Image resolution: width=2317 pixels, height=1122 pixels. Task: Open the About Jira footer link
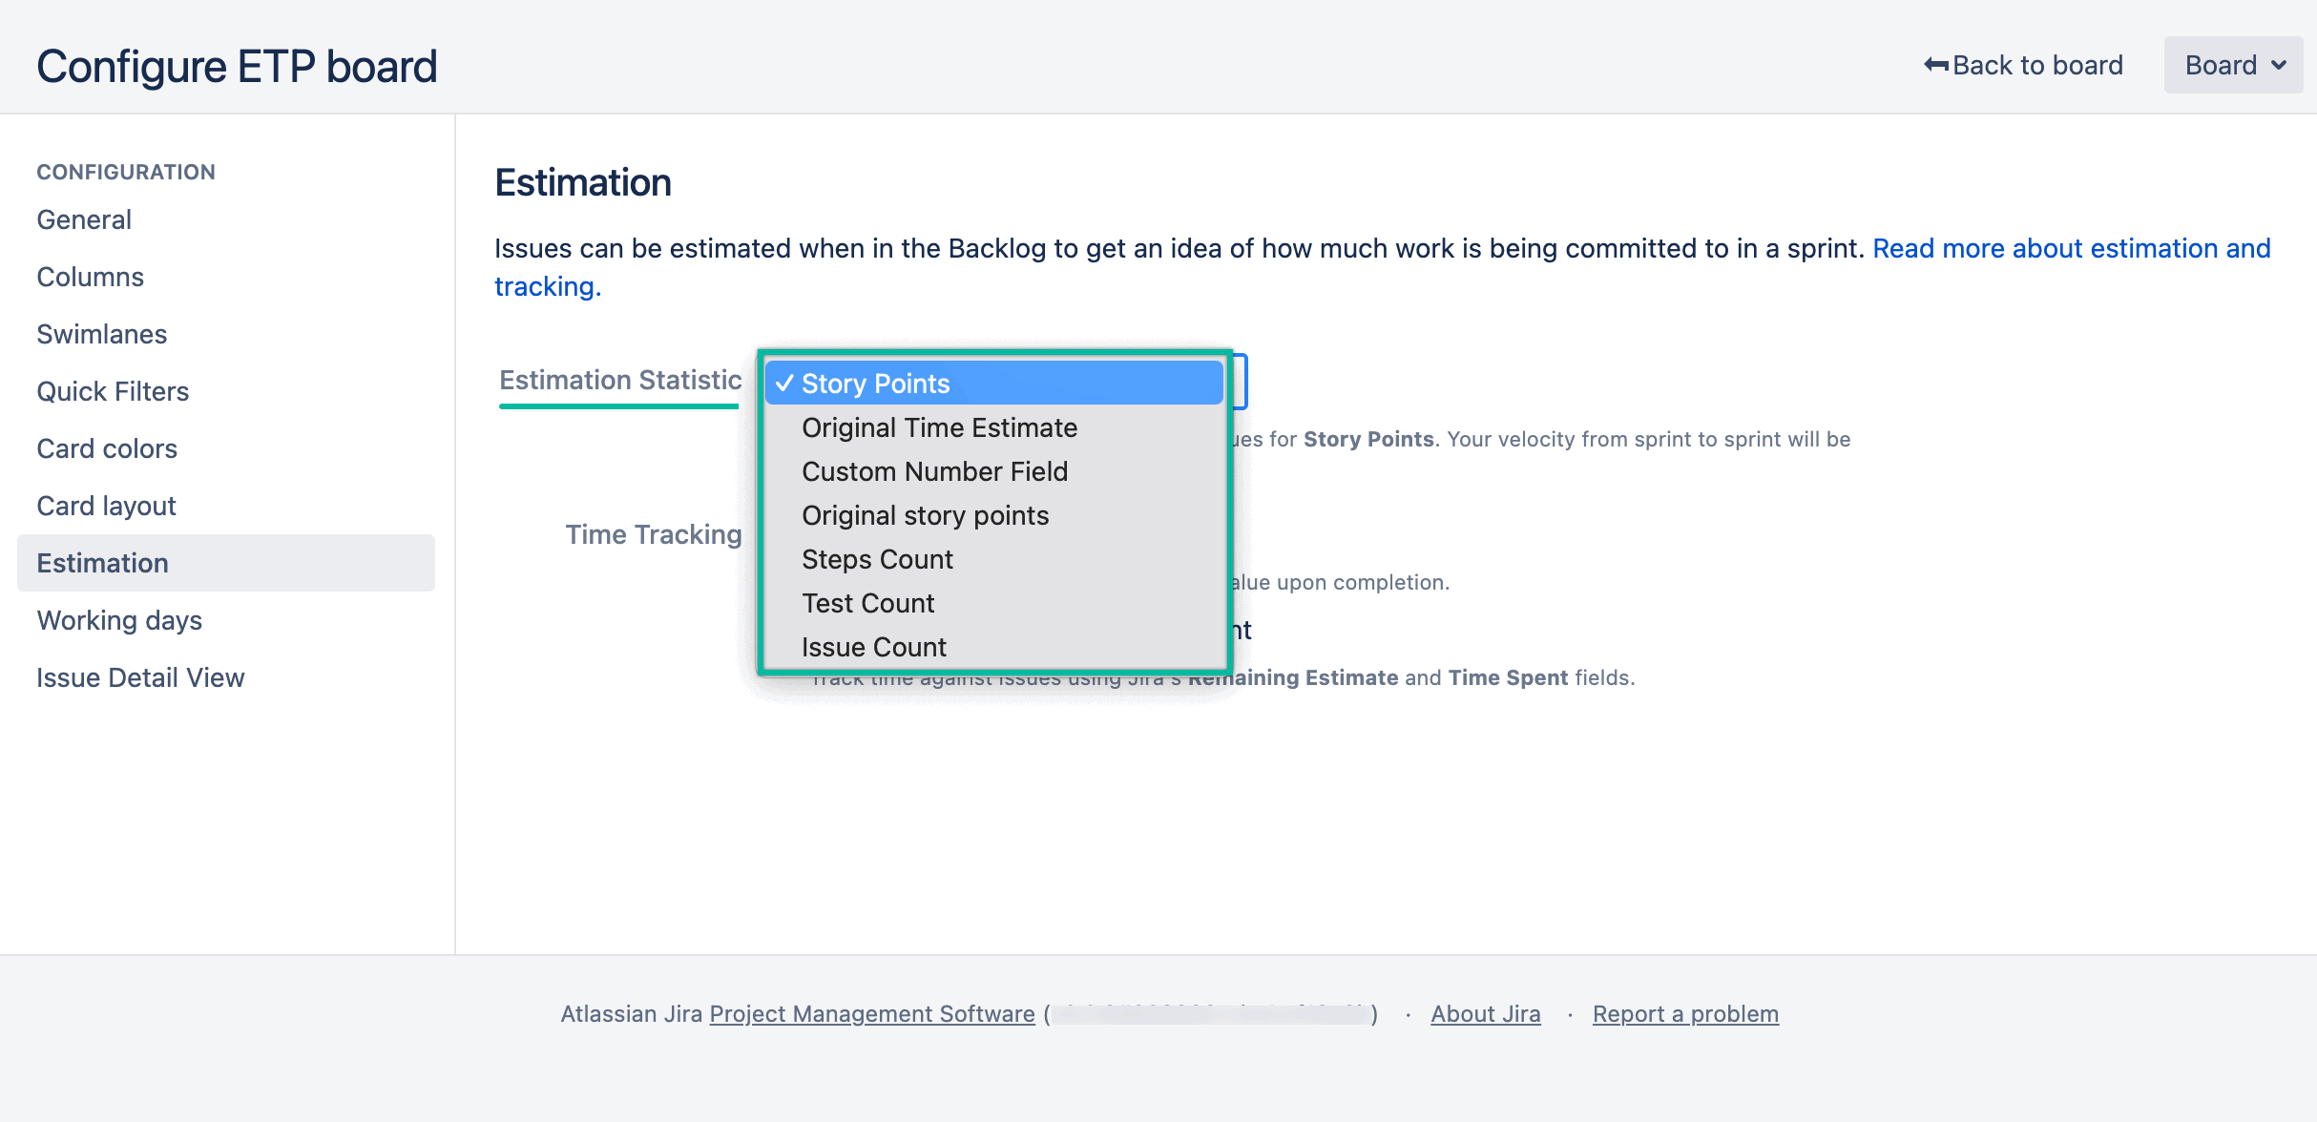[1485, 1013]
